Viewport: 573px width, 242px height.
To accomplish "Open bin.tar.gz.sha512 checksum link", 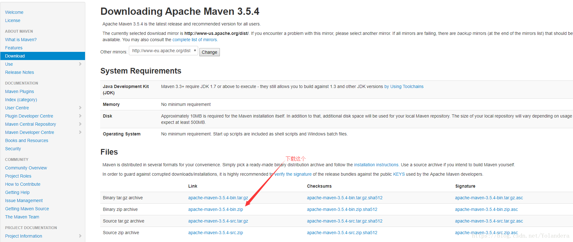I will (x=345, y=198).
